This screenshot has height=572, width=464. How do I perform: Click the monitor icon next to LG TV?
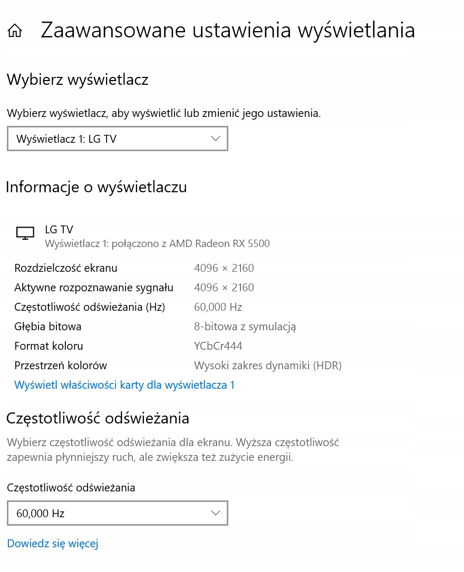click(x=25, y=233)
